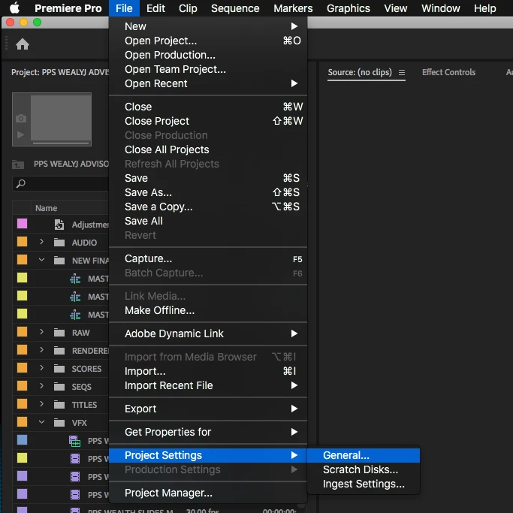Expand the RENDERED bin
Viewport: 513px width, 513px height.
click(x=41, y=350)
